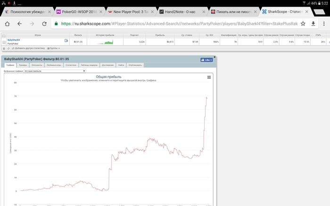Click the green profit history thumbnail
The width and height of the screenshot is (330, 206).
(x=105, y=42)
